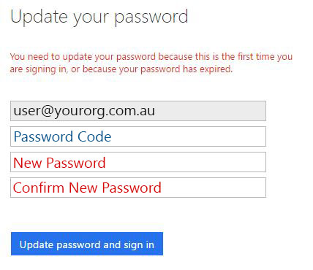Click the Update your password heading
Viewport: 313px width, 270px height.
coord(99,17)
